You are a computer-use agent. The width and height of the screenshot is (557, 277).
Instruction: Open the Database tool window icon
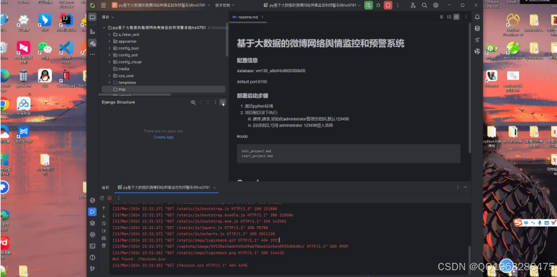[477, 28]
